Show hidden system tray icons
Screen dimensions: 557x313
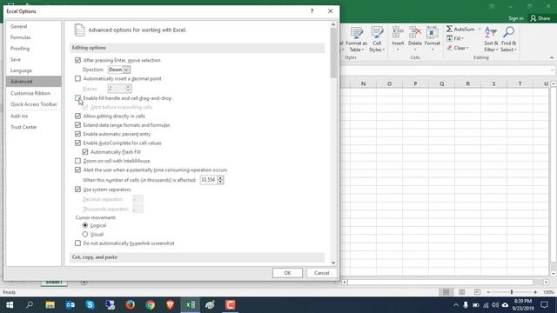coord(456,305)
